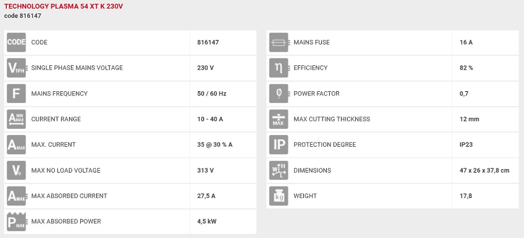The width and height of the screenshot is (524, 238).
Task: Click the Technology Plasma 54 XT title
Action: pos(63,7)
